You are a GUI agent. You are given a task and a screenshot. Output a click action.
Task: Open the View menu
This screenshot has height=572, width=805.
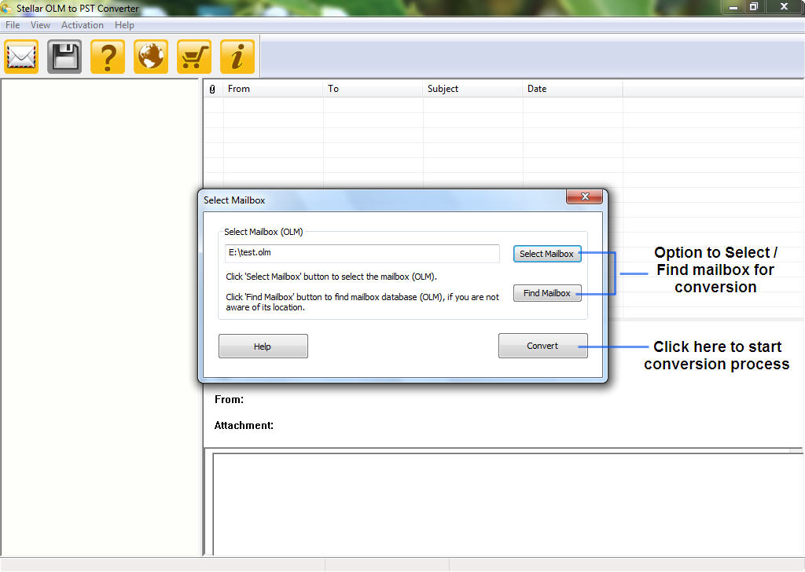tap(40, 24)
